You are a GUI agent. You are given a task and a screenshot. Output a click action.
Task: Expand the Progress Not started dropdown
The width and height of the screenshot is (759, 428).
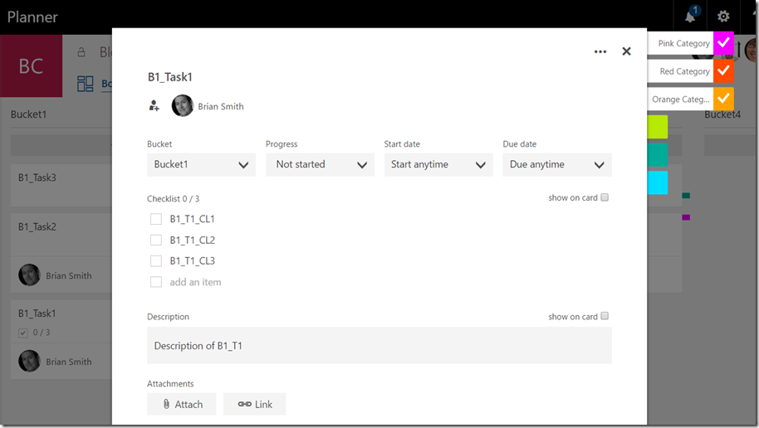click(x=320, y=164)
